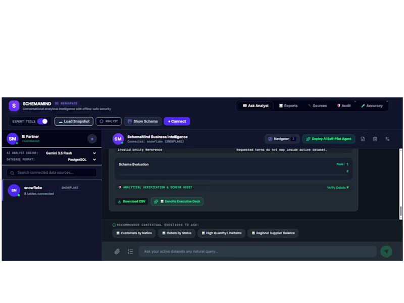The width and height of the screenshot is (404, 303).
Task: Click the SchemaMind purple S logo
Action: (14, 106)
